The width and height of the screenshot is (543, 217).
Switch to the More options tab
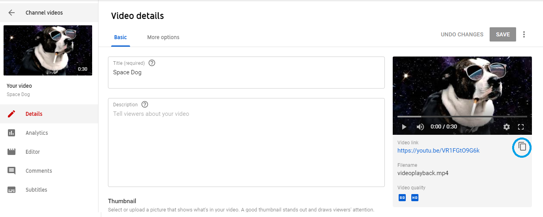(x=163, y=37)
